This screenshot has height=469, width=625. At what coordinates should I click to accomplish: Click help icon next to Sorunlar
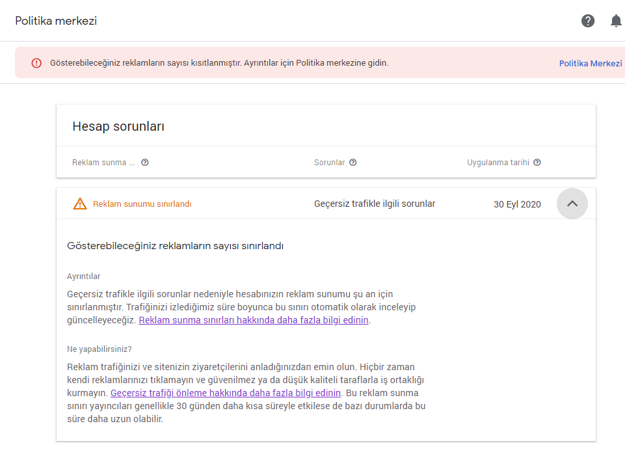click(x=352, y=163)
